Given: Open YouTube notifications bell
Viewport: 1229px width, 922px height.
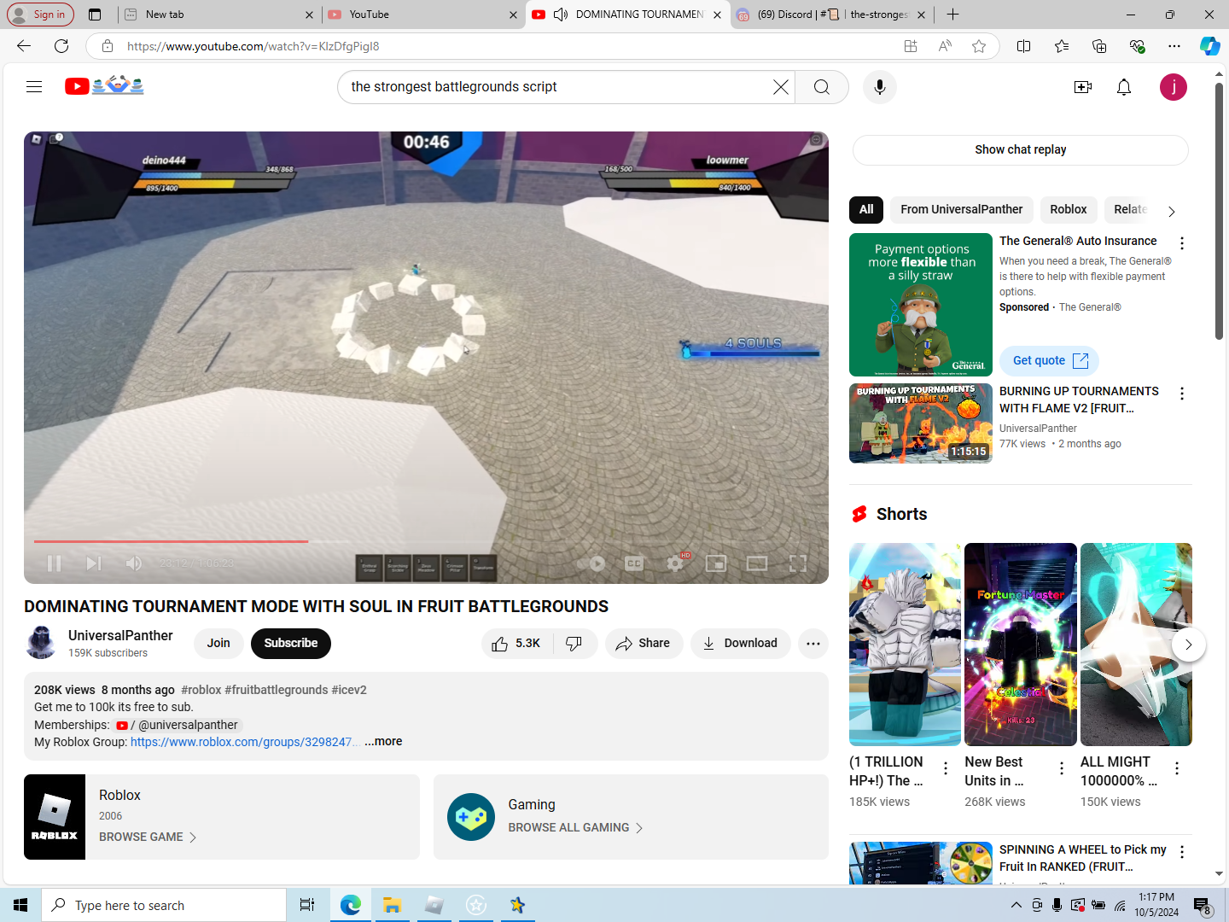Looking at the screenshot, I should [x=1123, y=87].
